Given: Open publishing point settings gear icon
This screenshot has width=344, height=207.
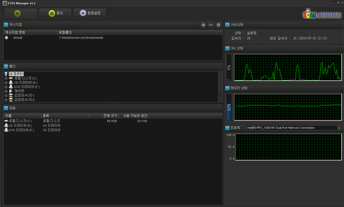Looking at the screenshot, I should pyautogui.click(x=218, y=25).
